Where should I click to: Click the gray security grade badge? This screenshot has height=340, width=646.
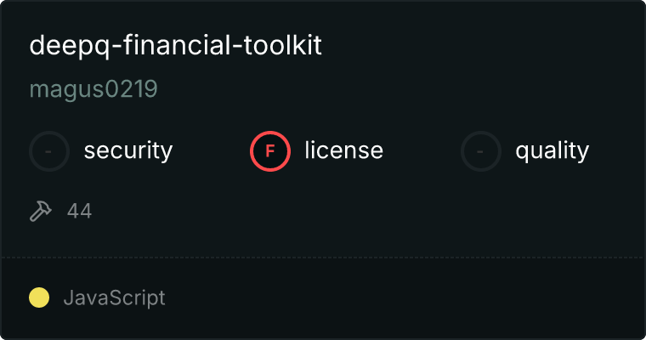click(x=49, y=151)
